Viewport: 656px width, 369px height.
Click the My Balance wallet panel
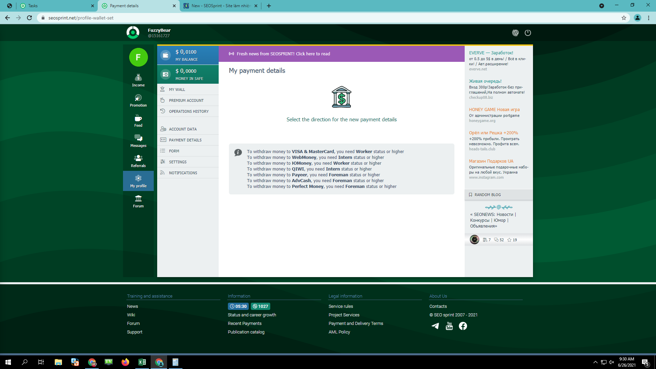click(188, 55)
